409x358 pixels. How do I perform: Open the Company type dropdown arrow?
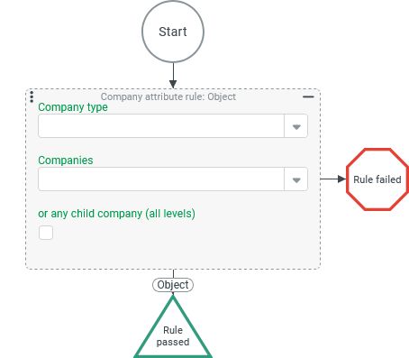click(x=296, y=126)
